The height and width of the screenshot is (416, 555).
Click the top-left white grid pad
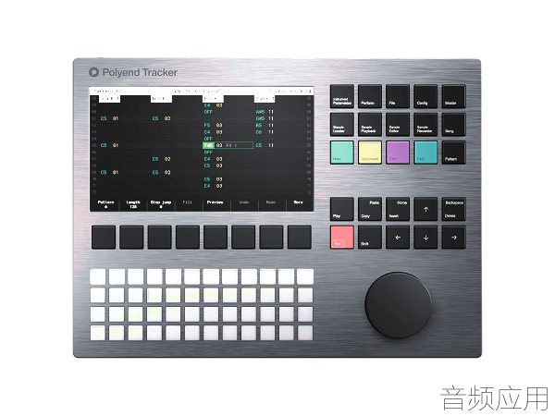coord(98,276)
